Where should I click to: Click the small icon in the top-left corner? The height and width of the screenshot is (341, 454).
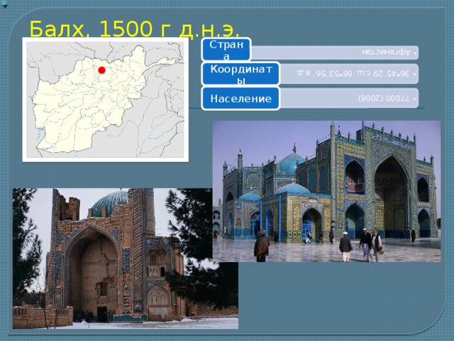tap(4, 4)
